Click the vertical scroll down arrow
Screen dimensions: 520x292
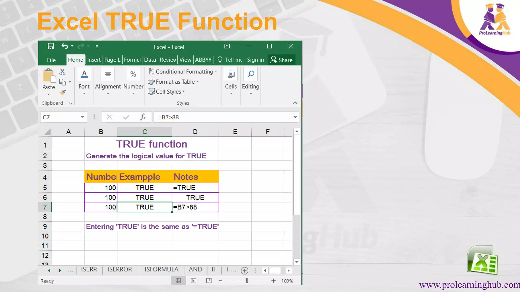coord(297,262)
